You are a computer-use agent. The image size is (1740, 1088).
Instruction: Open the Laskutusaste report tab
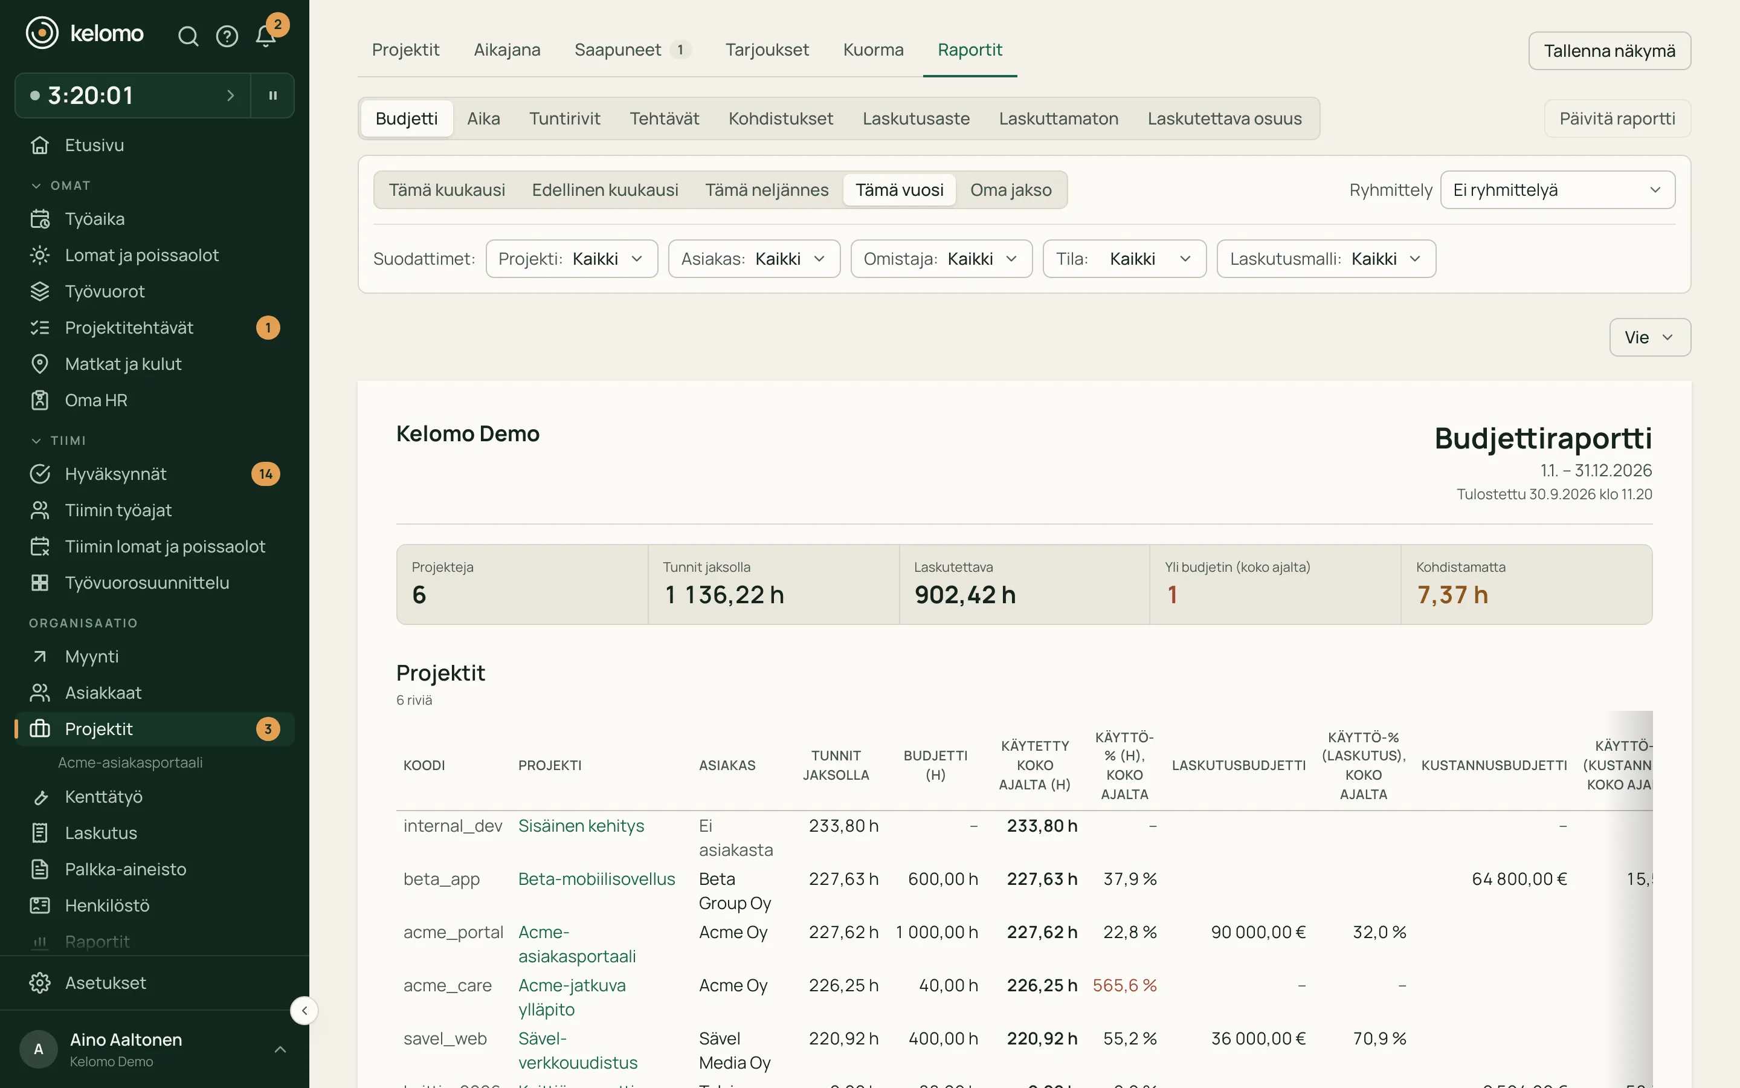pyautogui.click(x=915, y=118)
